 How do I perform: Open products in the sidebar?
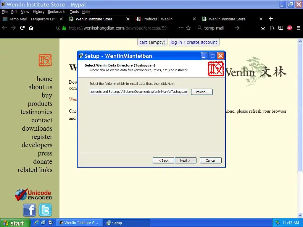pyautogui.click(x=40, y=104)
